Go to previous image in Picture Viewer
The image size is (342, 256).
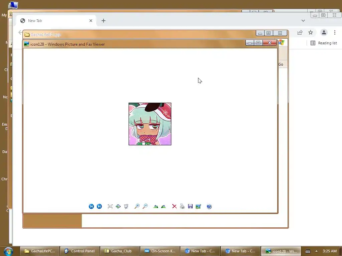(91, 206)
